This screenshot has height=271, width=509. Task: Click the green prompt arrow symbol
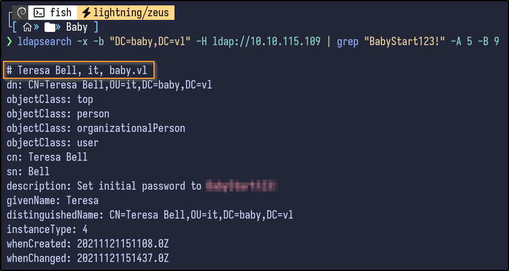coord(9,42)
